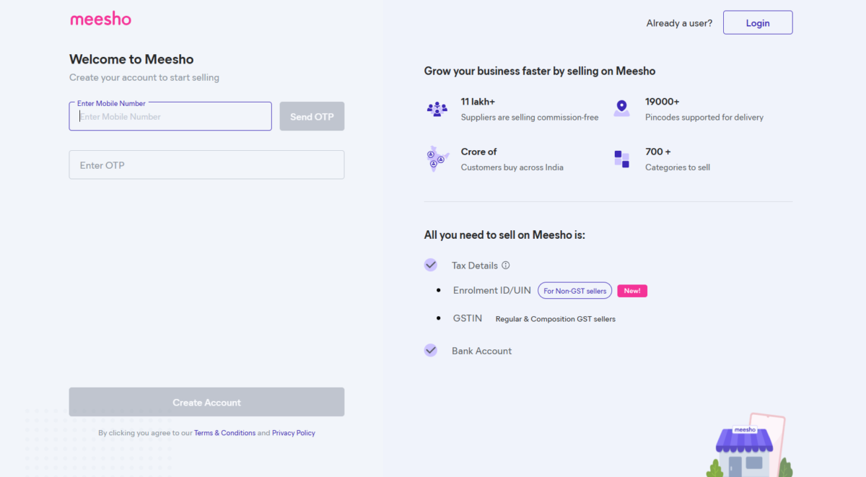866x477 pixels.
Task: Click the '700 +' stat text
Action: coord(658,152)
